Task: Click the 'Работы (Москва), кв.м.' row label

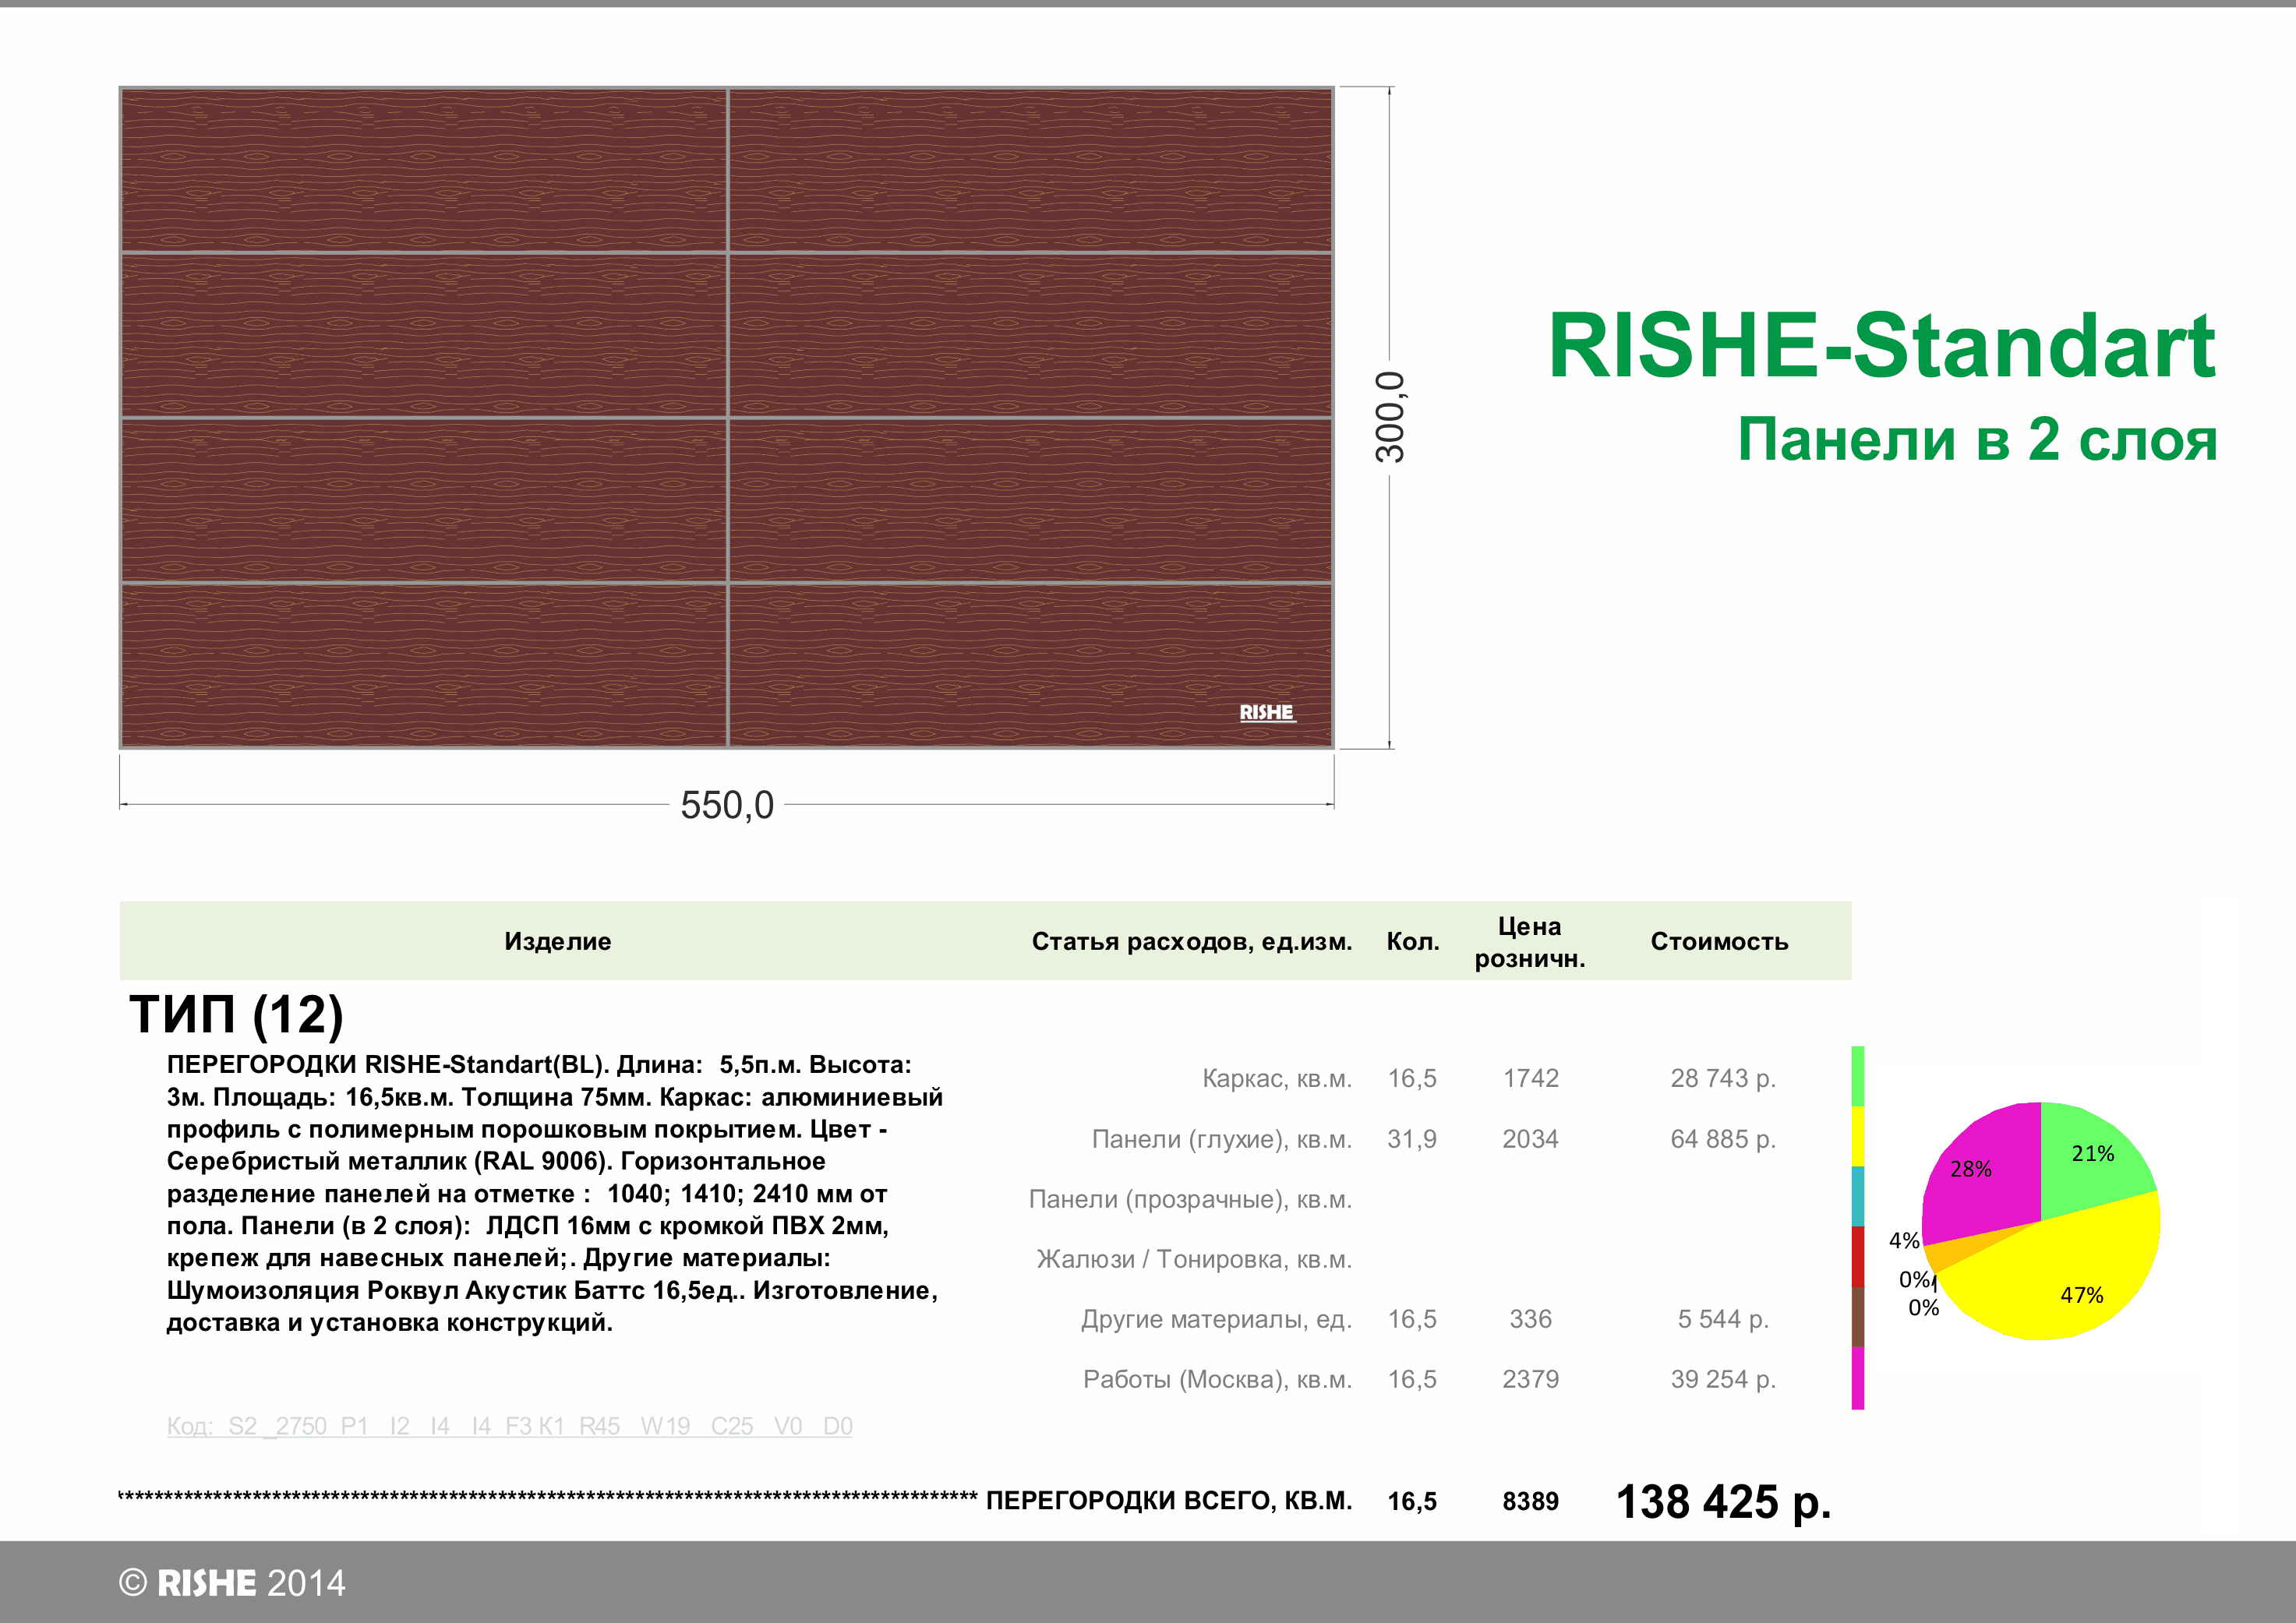Action: tap(1217, 1379)
